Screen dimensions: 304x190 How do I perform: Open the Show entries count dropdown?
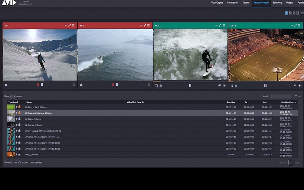[12, 96]
